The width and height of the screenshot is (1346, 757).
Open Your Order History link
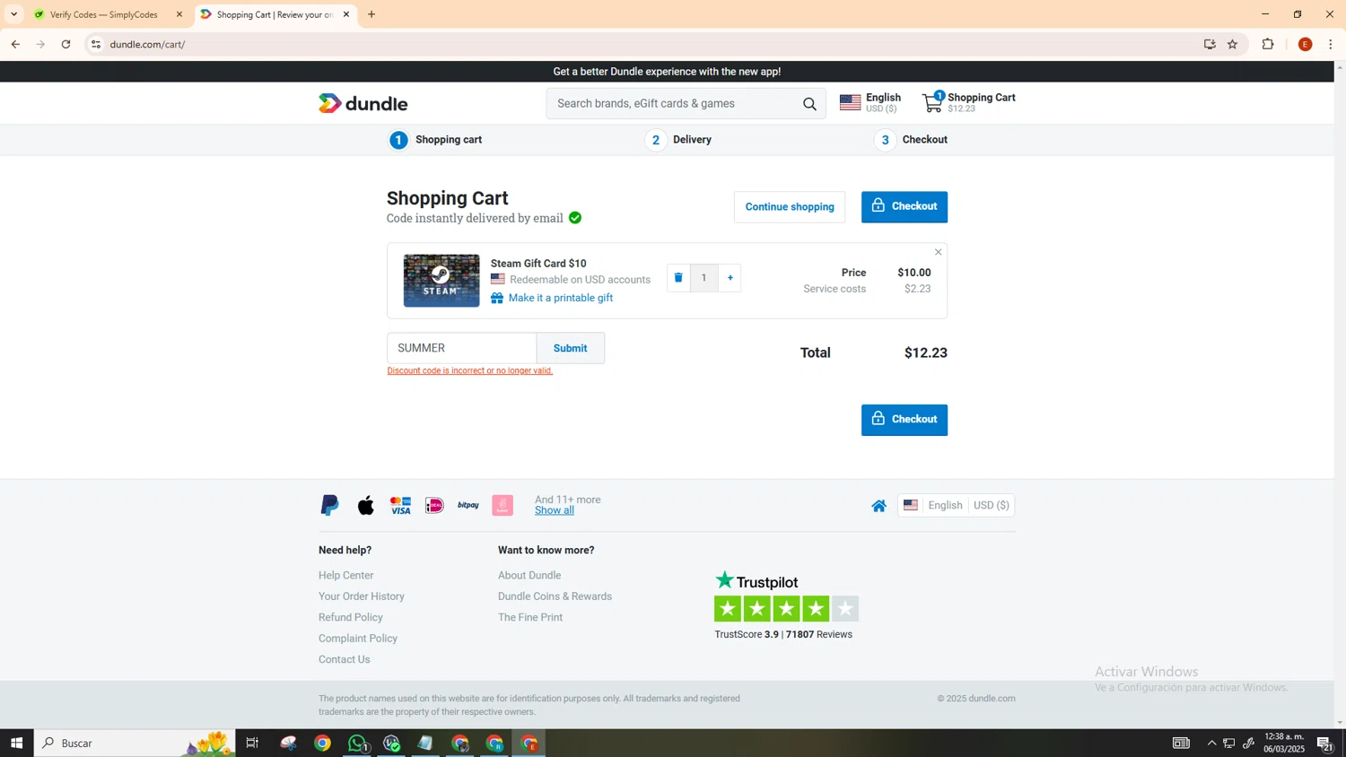click(362, 596)
